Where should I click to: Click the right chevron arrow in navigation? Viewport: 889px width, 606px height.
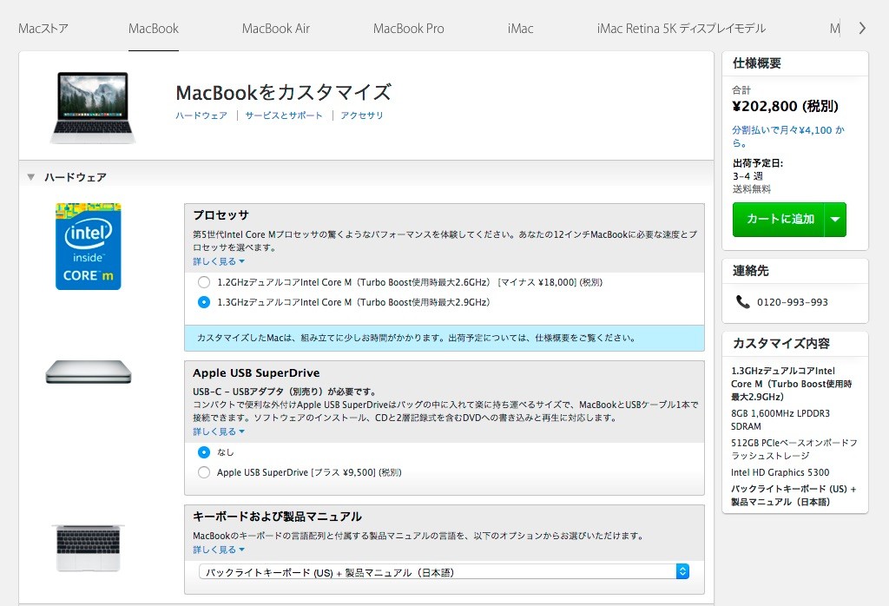click(x=862, y=29)
